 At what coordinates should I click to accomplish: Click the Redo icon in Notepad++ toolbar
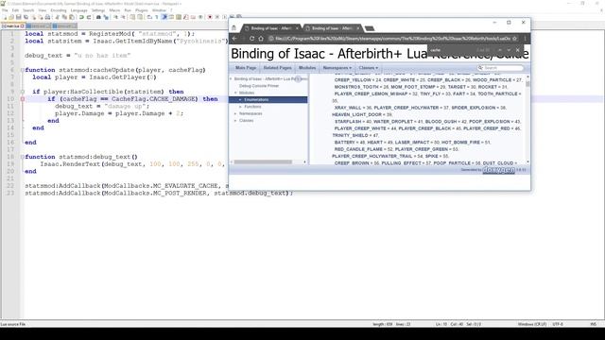[89, 17]
